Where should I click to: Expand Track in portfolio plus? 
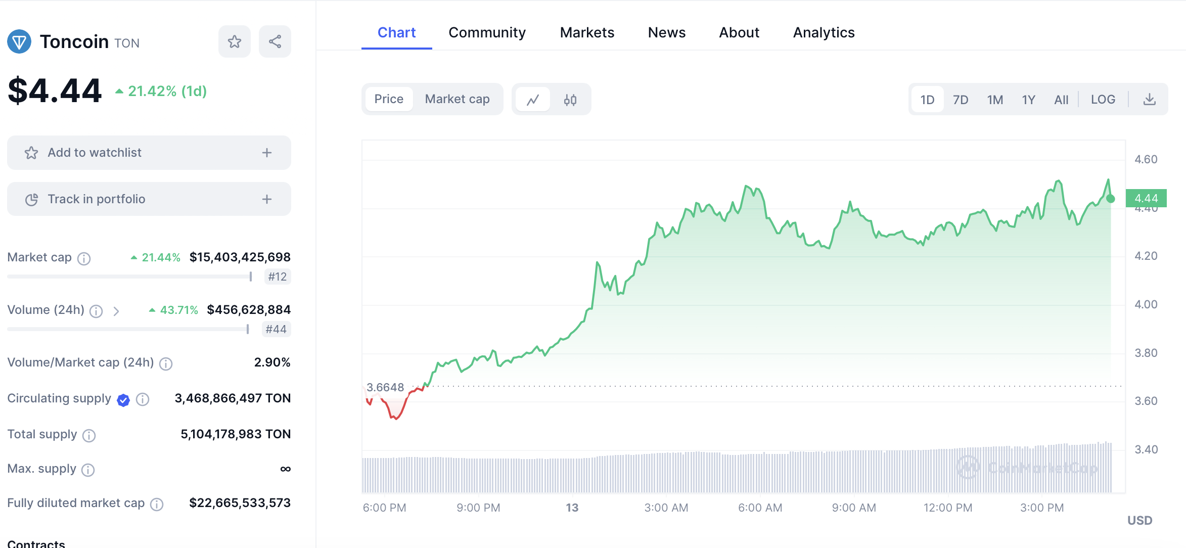click(x=266, y=199)
